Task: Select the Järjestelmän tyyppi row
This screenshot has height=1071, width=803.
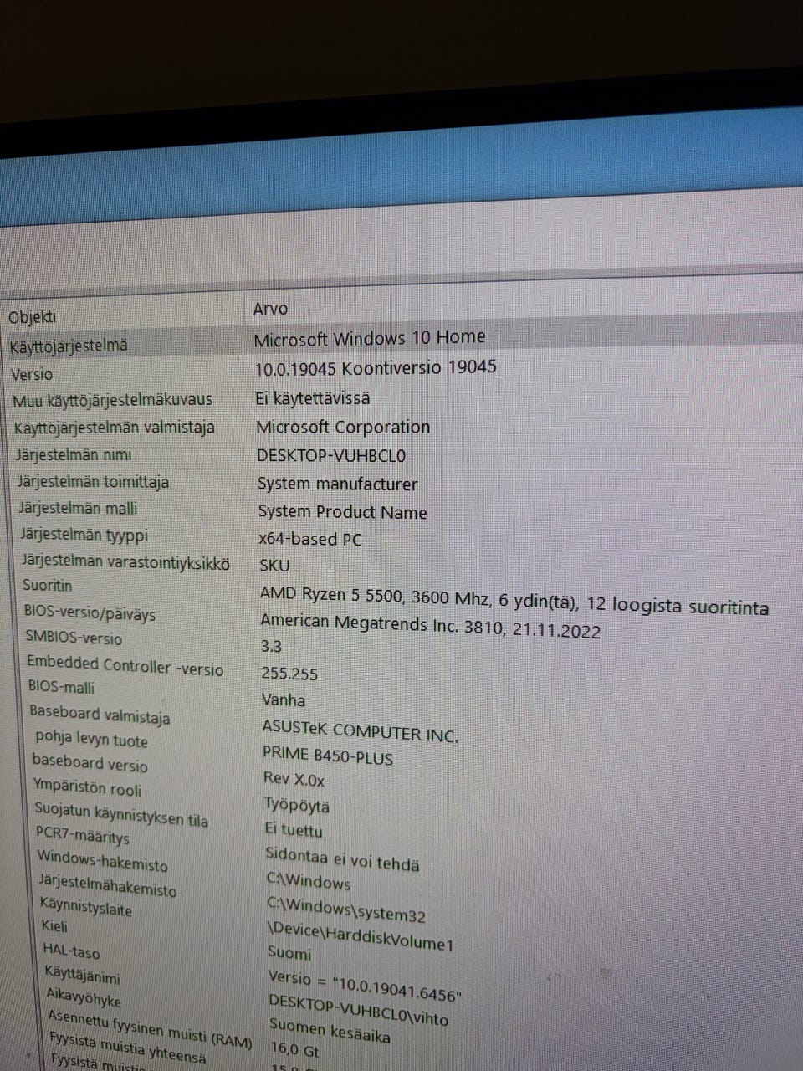Action: pos(84,534)
